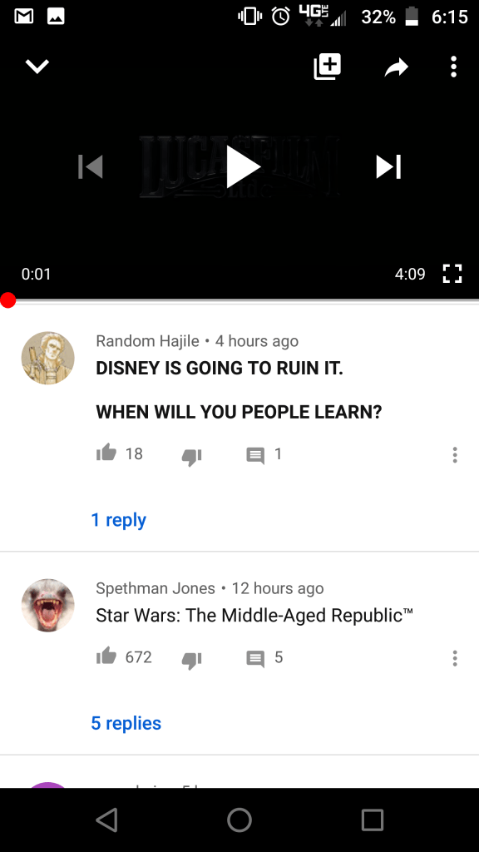
Task: Play the video with center play button
Action: (243, 166)
